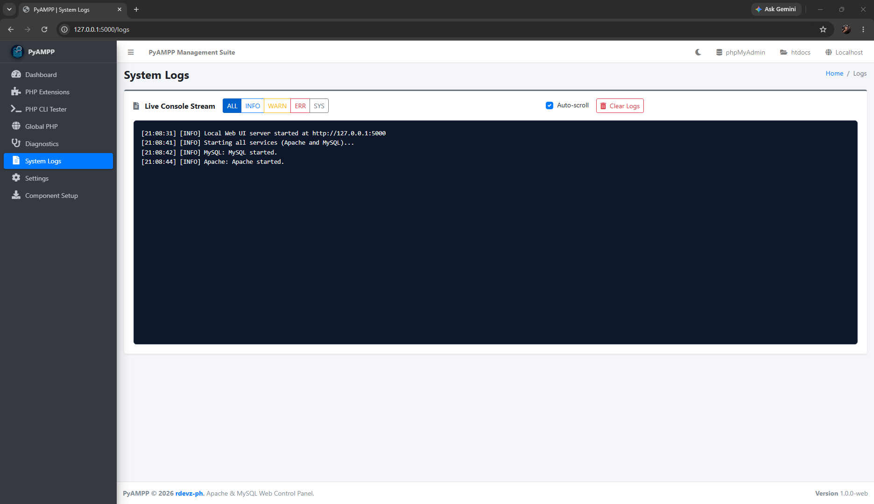Viewport: 874px width, 504px height.
Task: Open a new browser tab
Action: pos(136,9)
